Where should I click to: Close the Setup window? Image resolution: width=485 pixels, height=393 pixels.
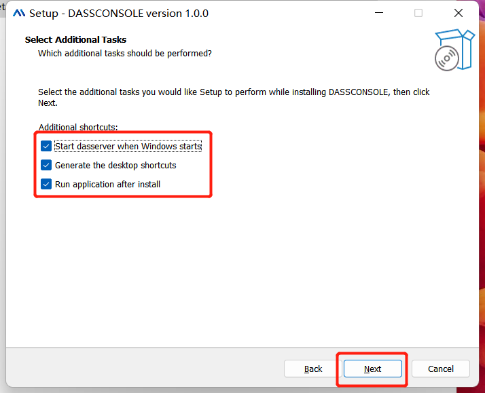click(x=459, y=13)
